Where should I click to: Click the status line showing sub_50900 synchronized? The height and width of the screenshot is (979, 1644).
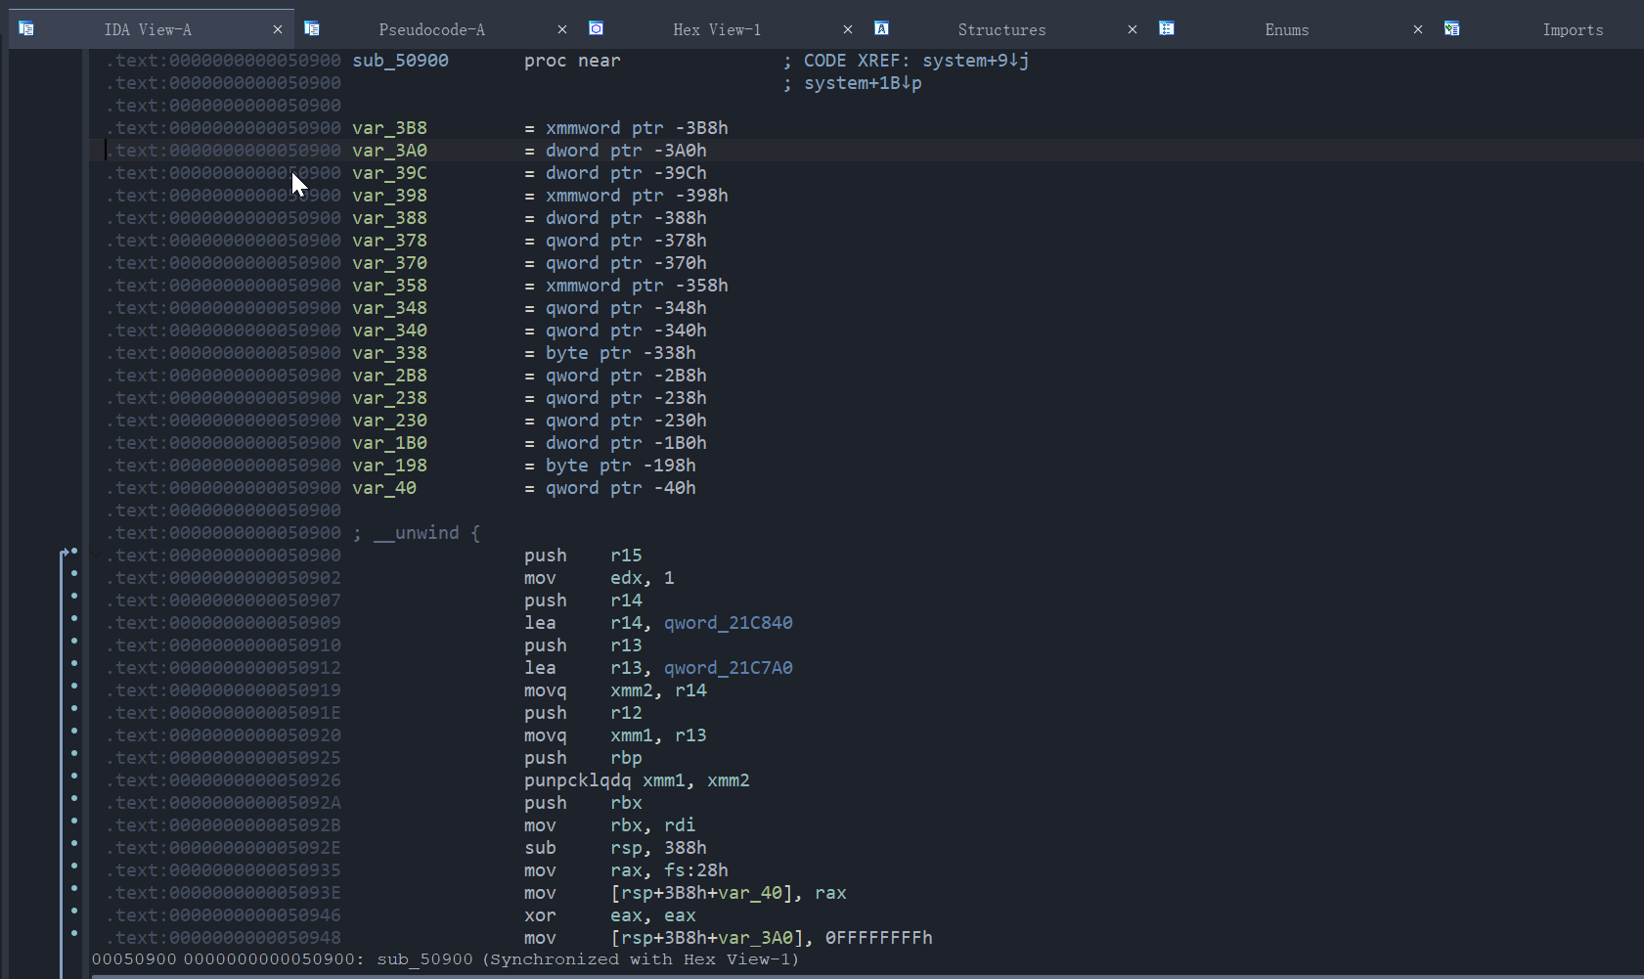445,959
